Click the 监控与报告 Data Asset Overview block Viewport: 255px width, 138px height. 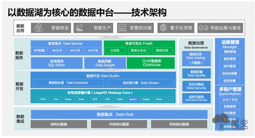coord(196,98)
